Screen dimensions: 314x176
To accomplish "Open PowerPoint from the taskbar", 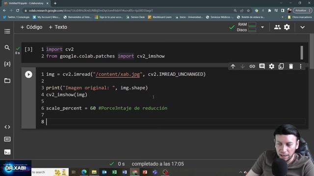I will click(x=145, y=172).
